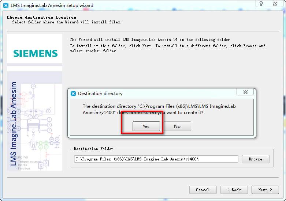Select 'Select folder where the Wizard will install files.'

tap(67, 22)
